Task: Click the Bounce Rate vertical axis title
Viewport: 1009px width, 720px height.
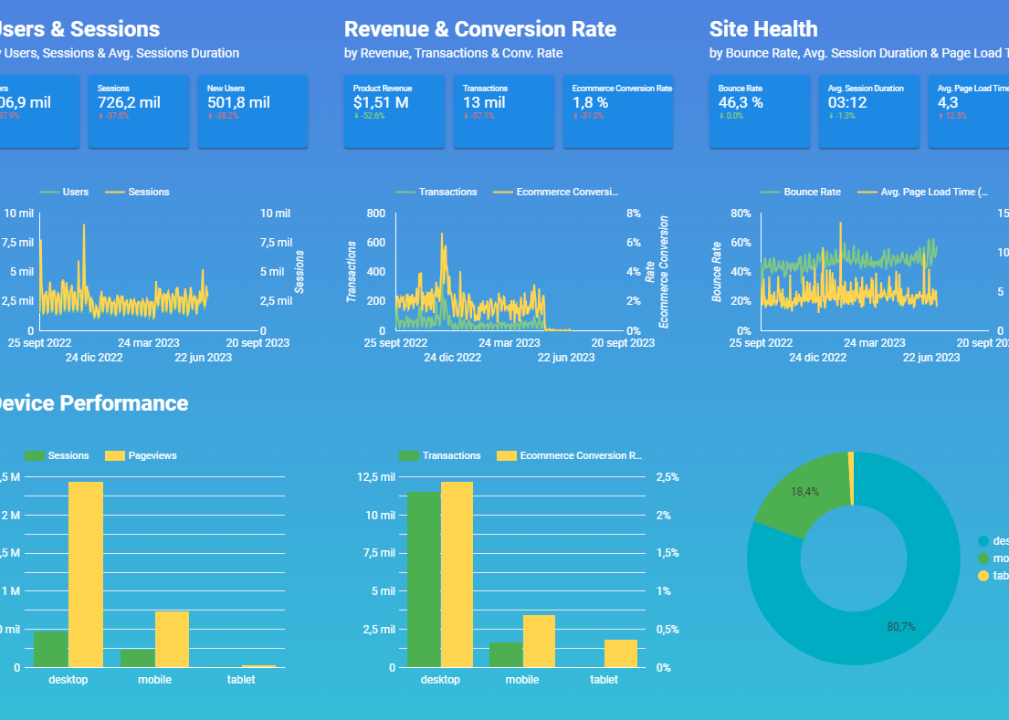Action: pos(716,271)
